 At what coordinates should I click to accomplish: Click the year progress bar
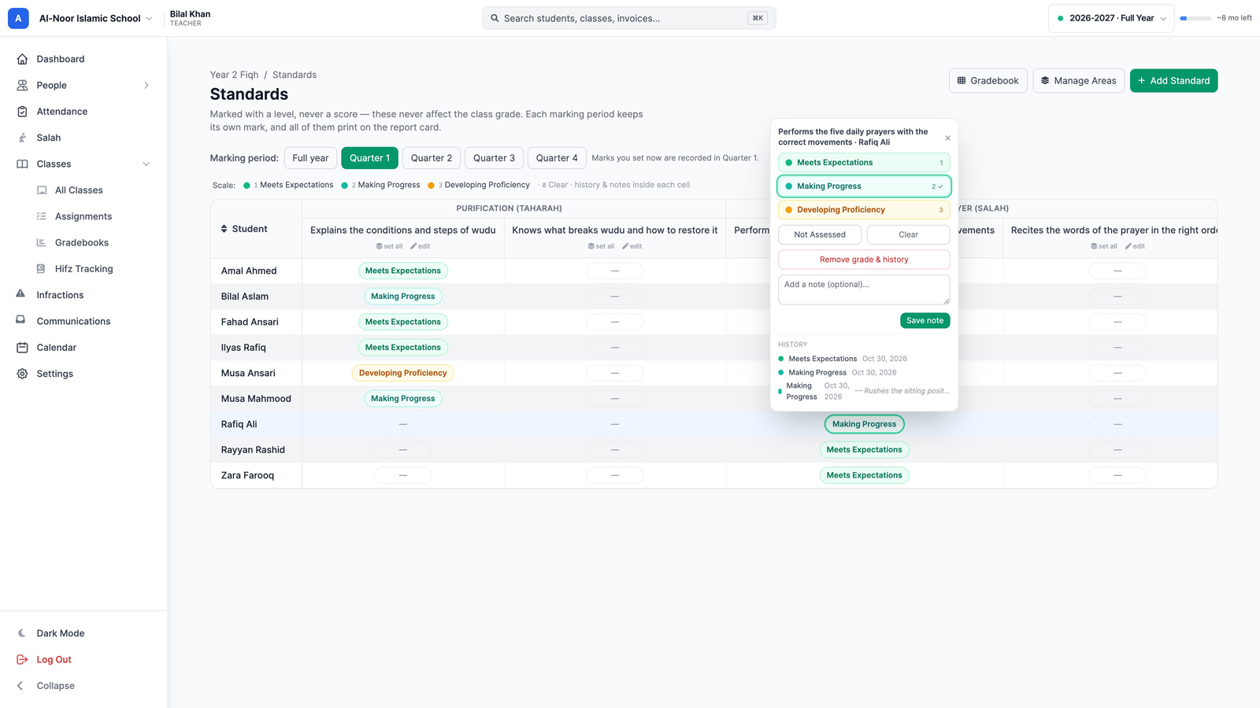(x=1195, y=18)
